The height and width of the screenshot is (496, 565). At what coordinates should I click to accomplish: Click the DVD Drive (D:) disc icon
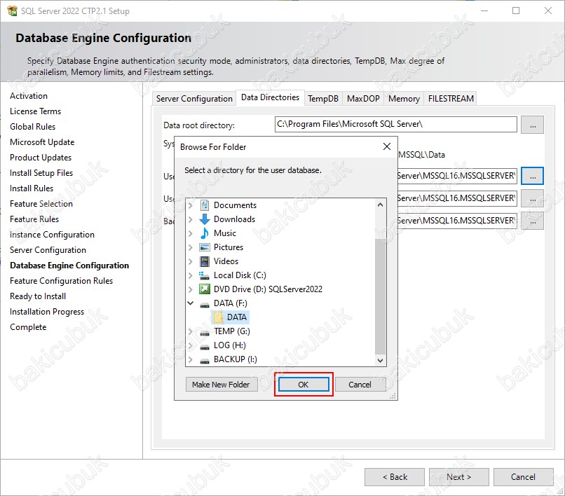click(x=204, y=289)
